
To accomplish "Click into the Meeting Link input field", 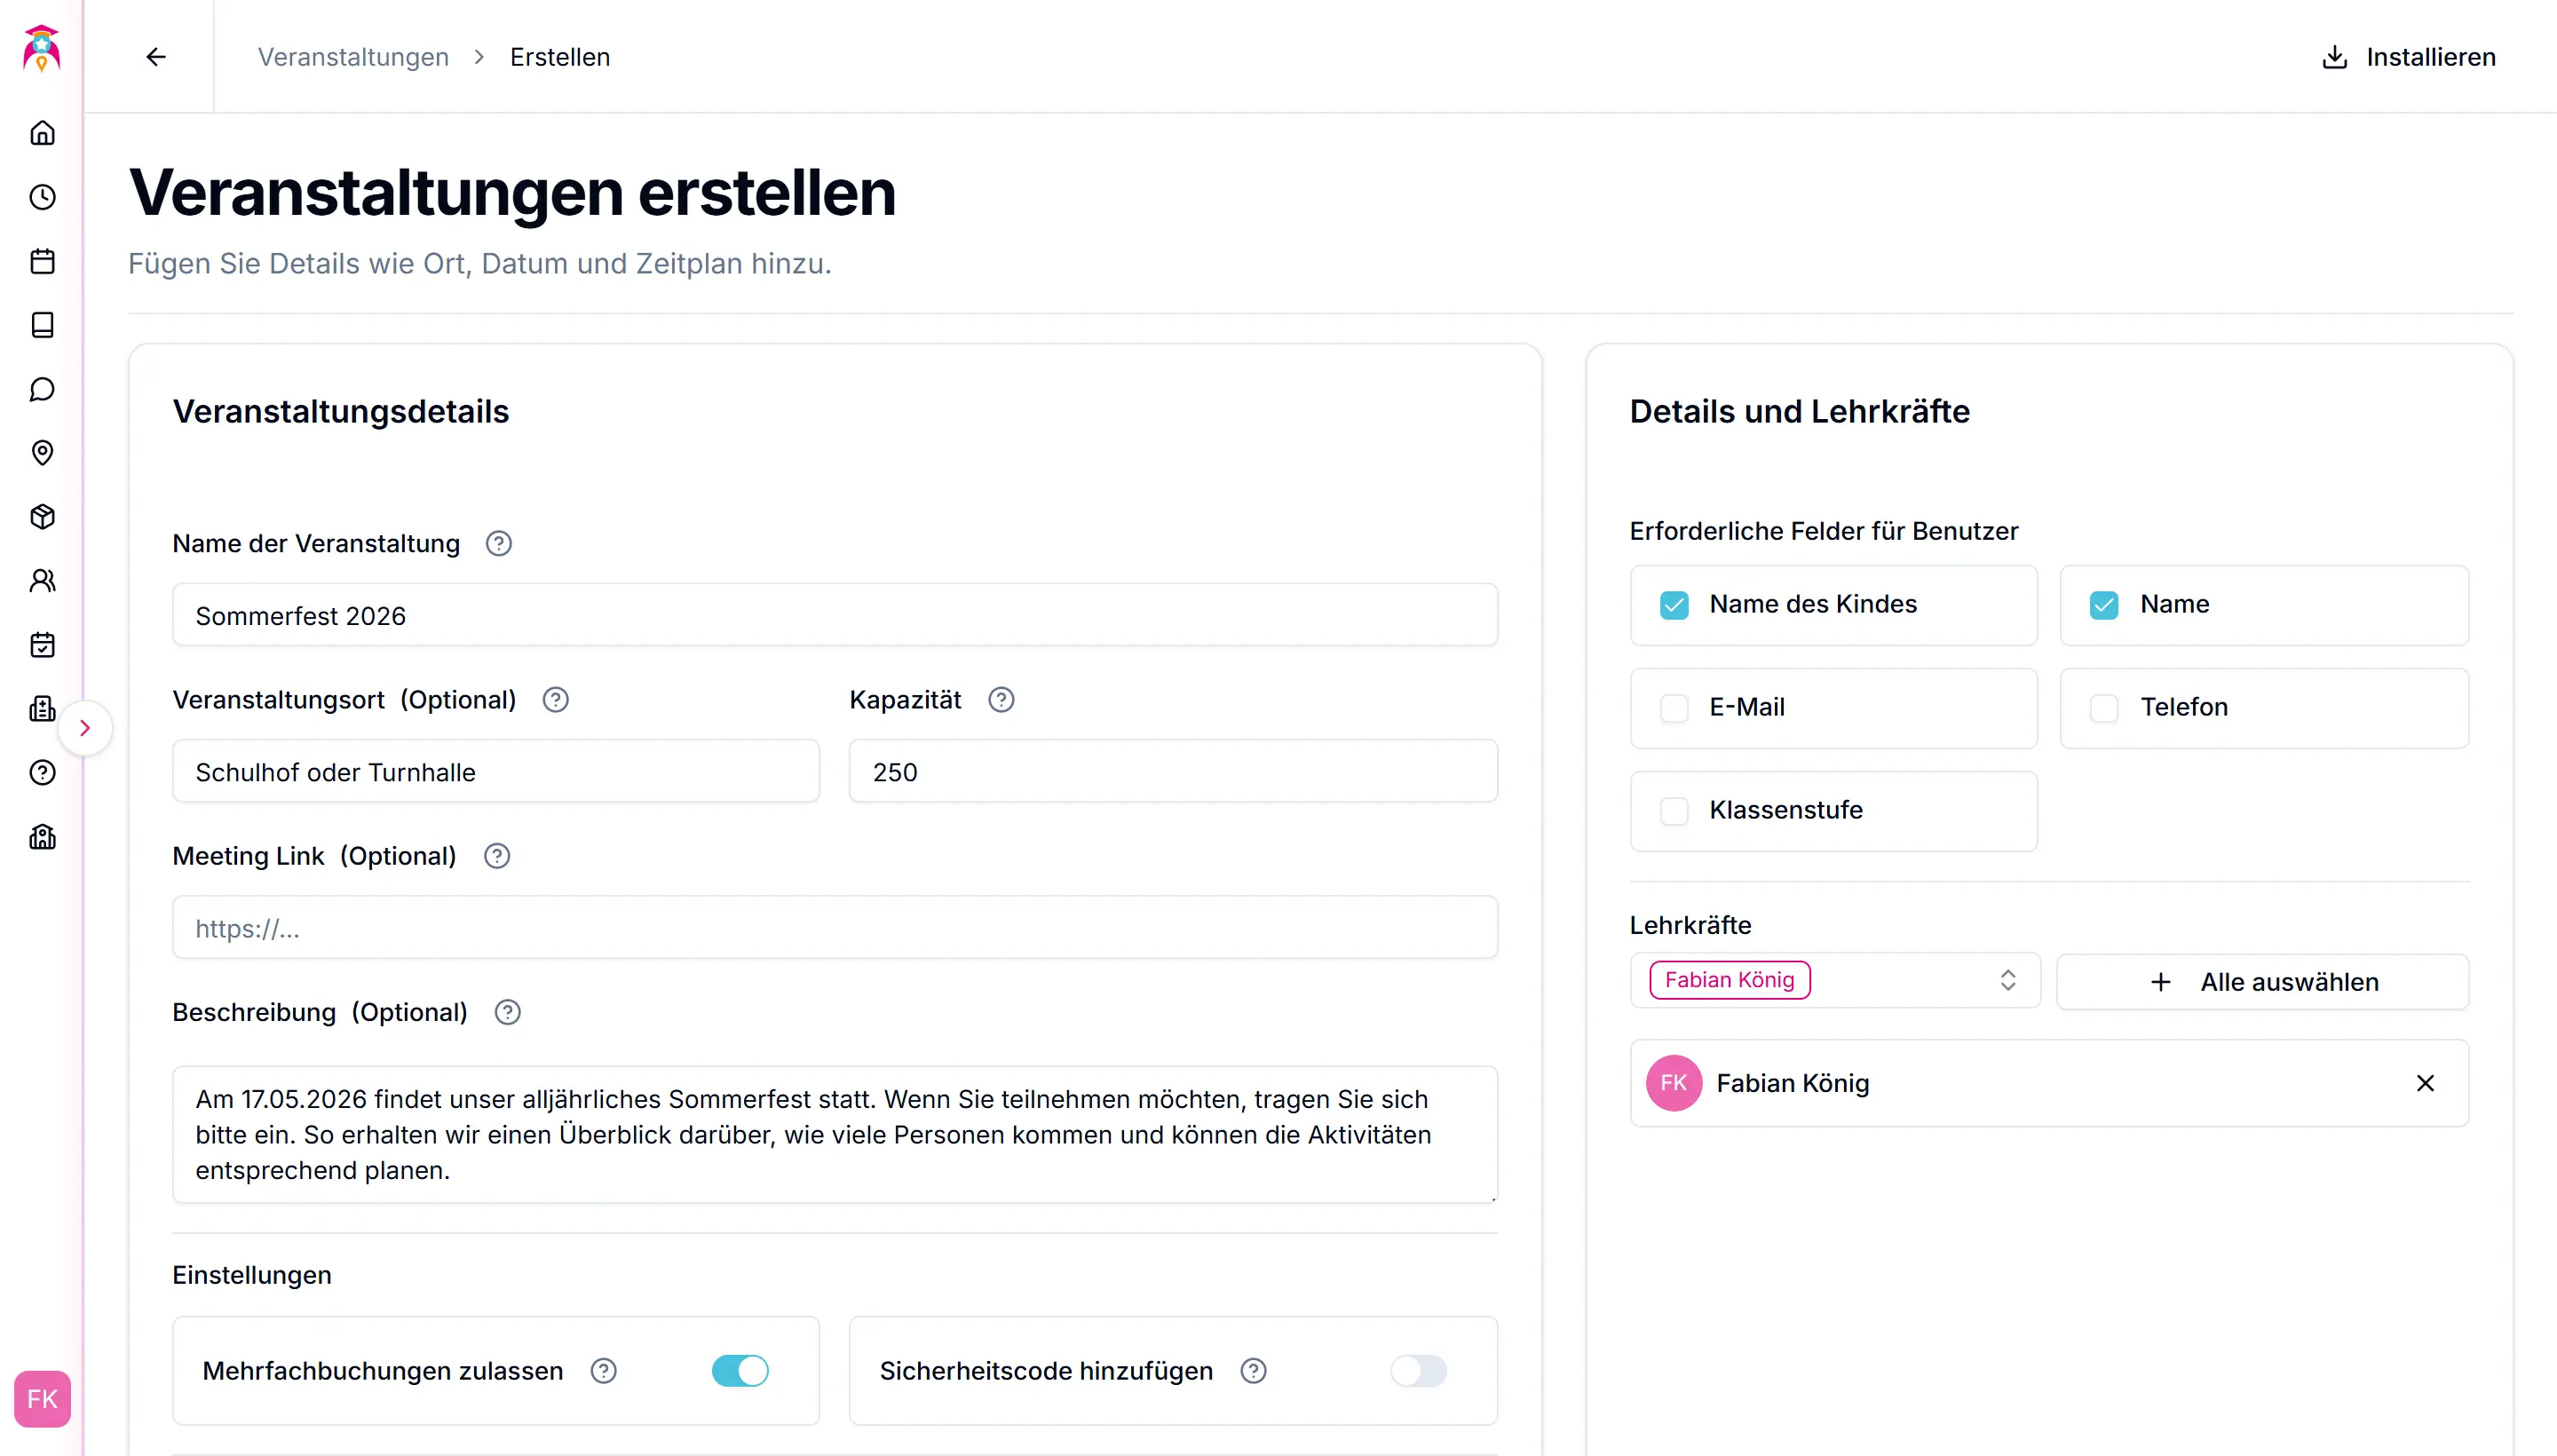I will pos(834,928).
